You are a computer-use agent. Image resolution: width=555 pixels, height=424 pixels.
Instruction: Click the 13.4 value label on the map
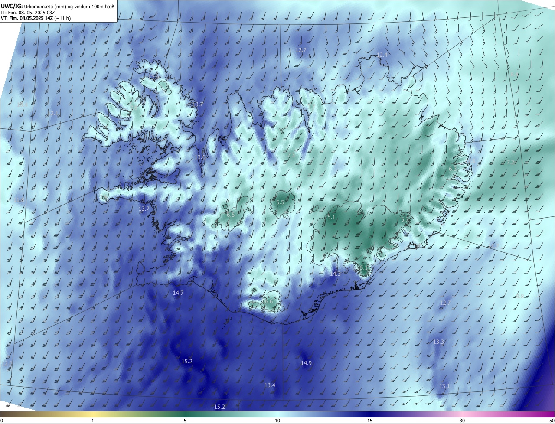[270, 385]
